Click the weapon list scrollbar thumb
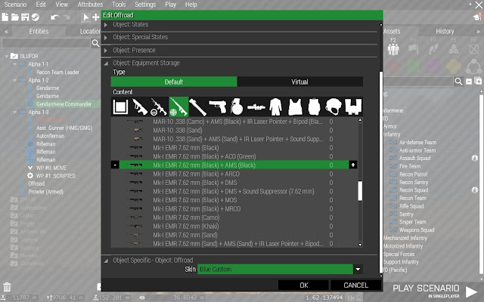This screenshot has height=302, width=484. coord(360,191)
